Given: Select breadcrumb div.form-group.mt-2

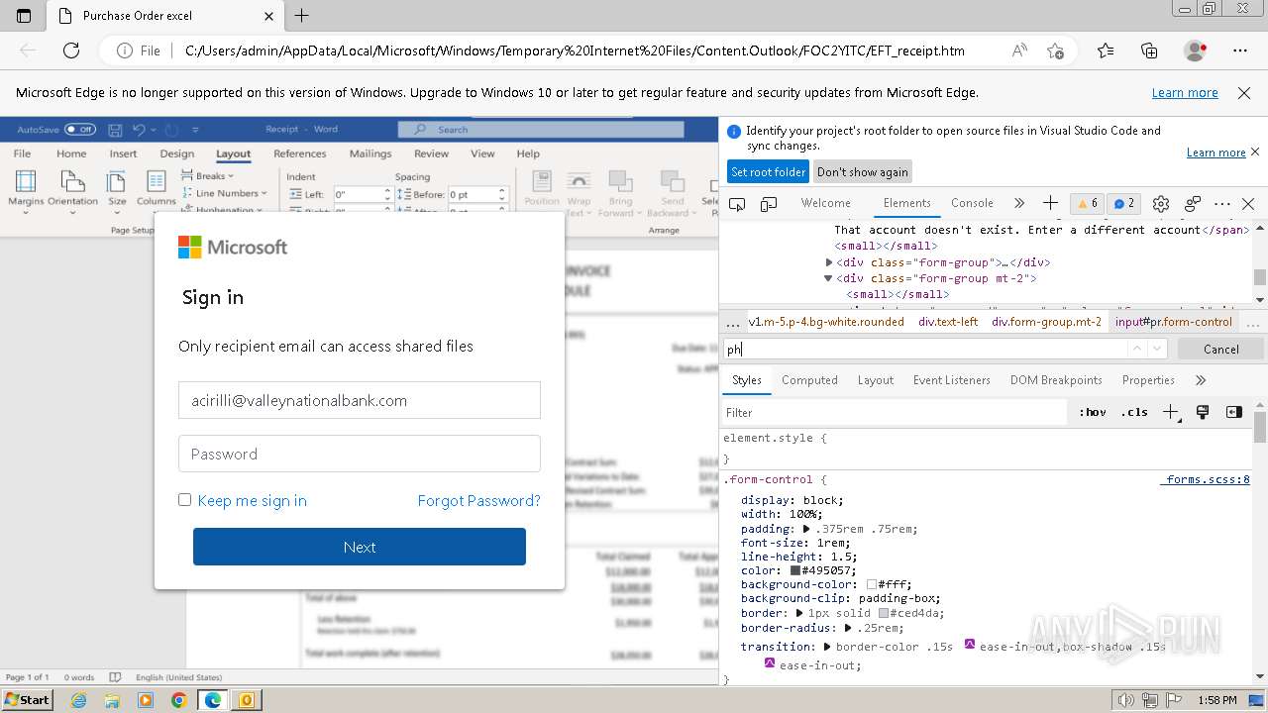Looking at the screenshot, I should point(1046,322).
